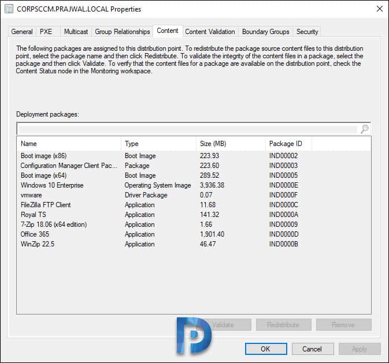
Task: Click the 3,936.38 size value
Action: click(212, 185)
